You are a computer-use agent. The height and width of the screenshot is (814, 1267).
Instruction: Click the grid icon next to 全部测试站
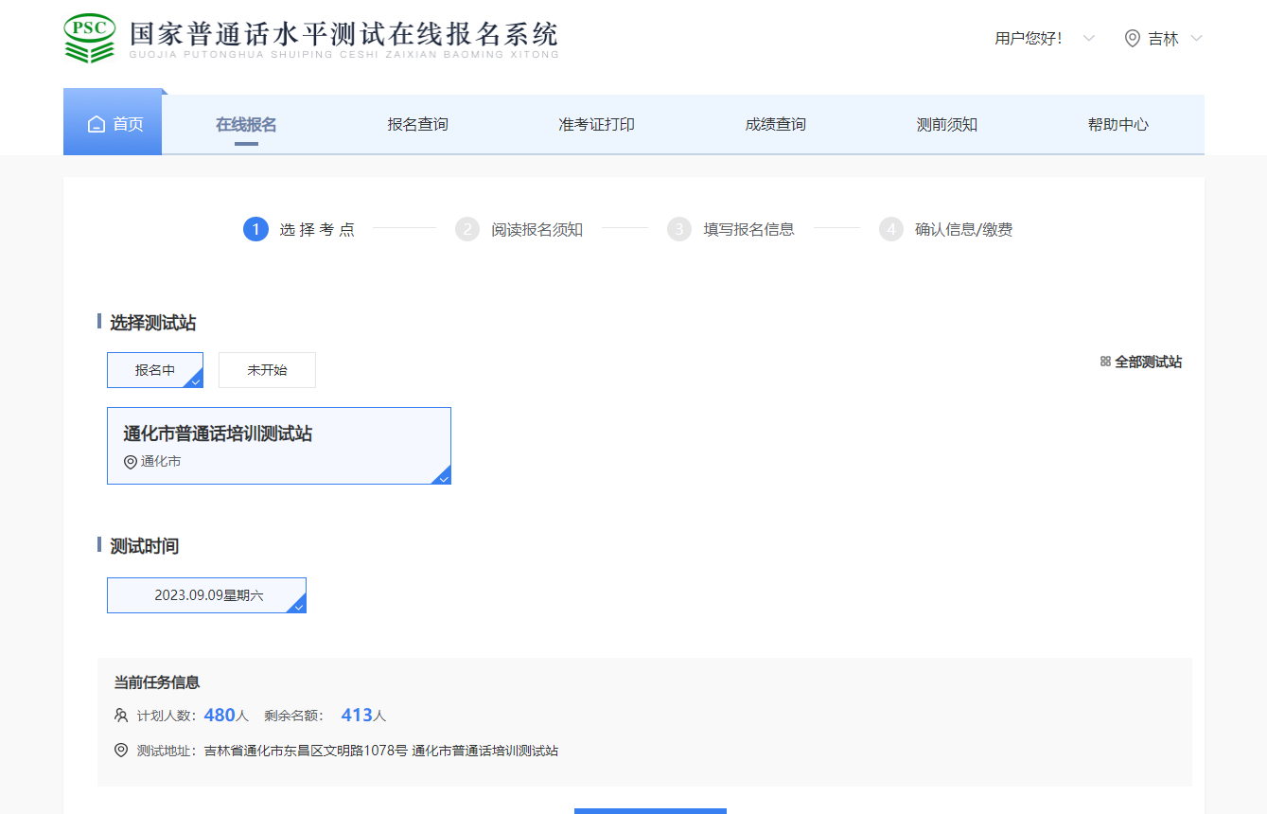tap(1105, 362)
